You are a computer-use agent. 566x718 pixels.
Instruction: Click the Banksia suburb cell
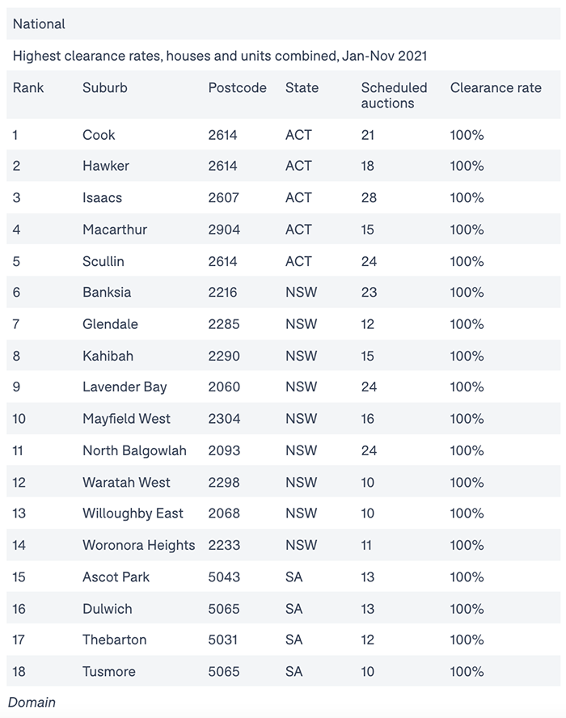point(107,292)
